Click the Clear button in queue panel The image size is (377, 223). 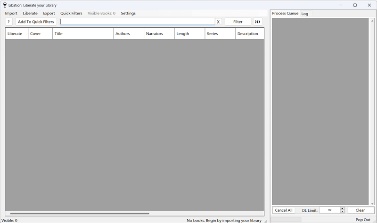[x=360, y=210]
